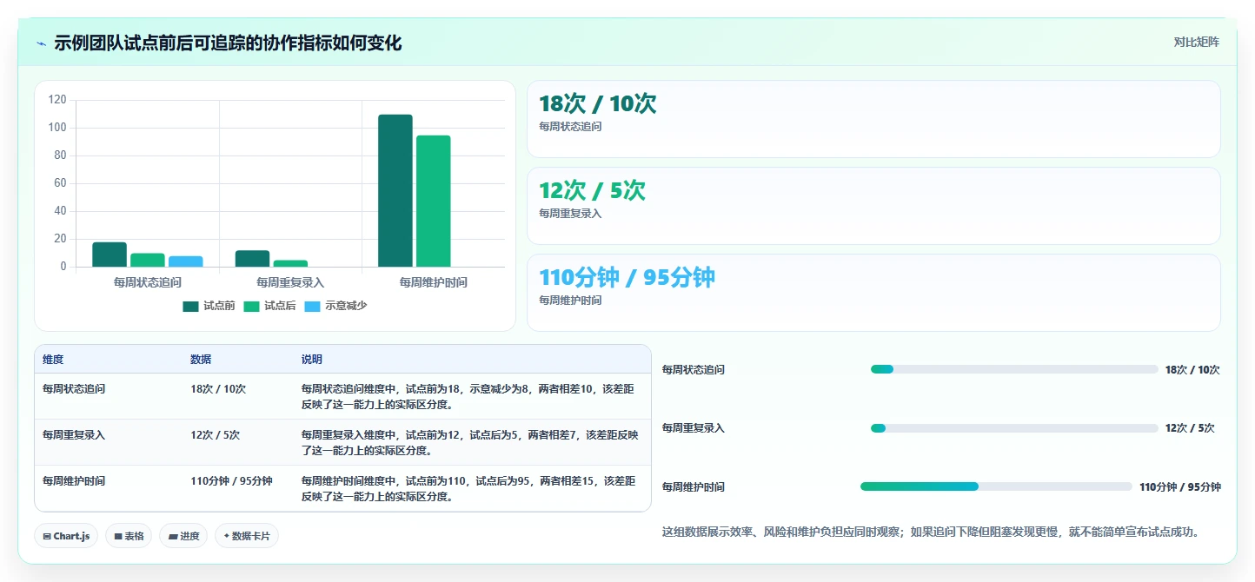Click the 每周状态追问 progress bar
The height and width of the screenshot is (582, 1255).
[1014, 369]
